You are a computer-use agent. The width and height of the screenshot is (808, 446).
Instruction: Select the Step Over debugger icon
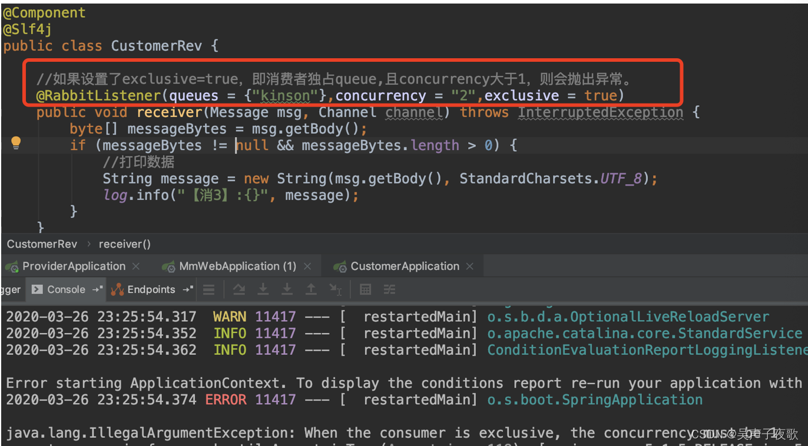239,289
